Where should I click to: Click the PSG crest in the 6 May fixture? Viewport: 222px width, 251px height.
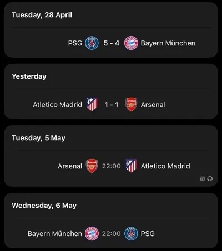coord(131,234)
